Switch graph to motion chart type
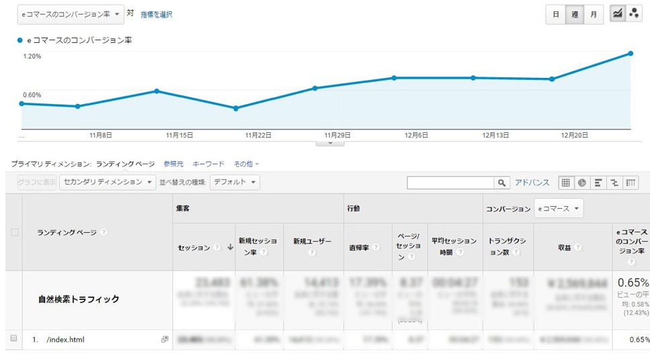This screenshot has width=650, height=355. click(x=633, y=15)
